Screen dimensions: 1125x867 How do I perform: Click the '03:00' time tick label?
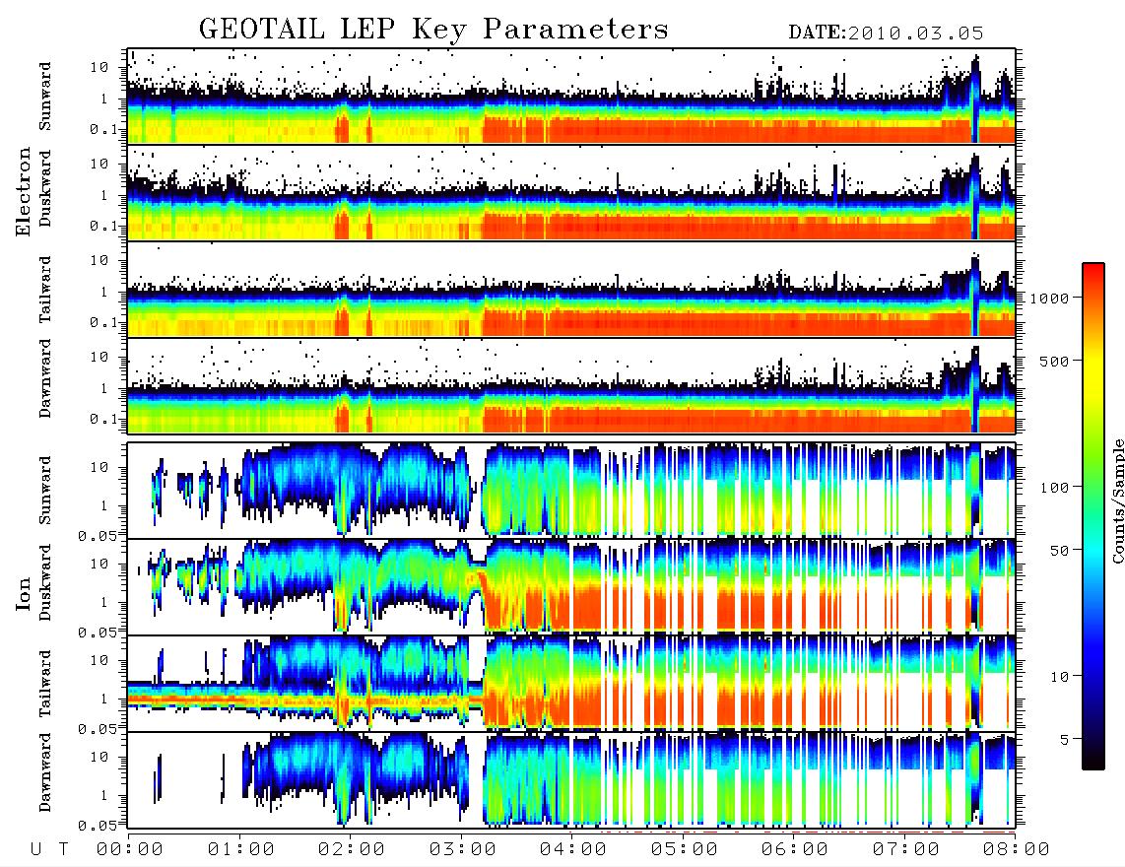click(x=463, y=850)
